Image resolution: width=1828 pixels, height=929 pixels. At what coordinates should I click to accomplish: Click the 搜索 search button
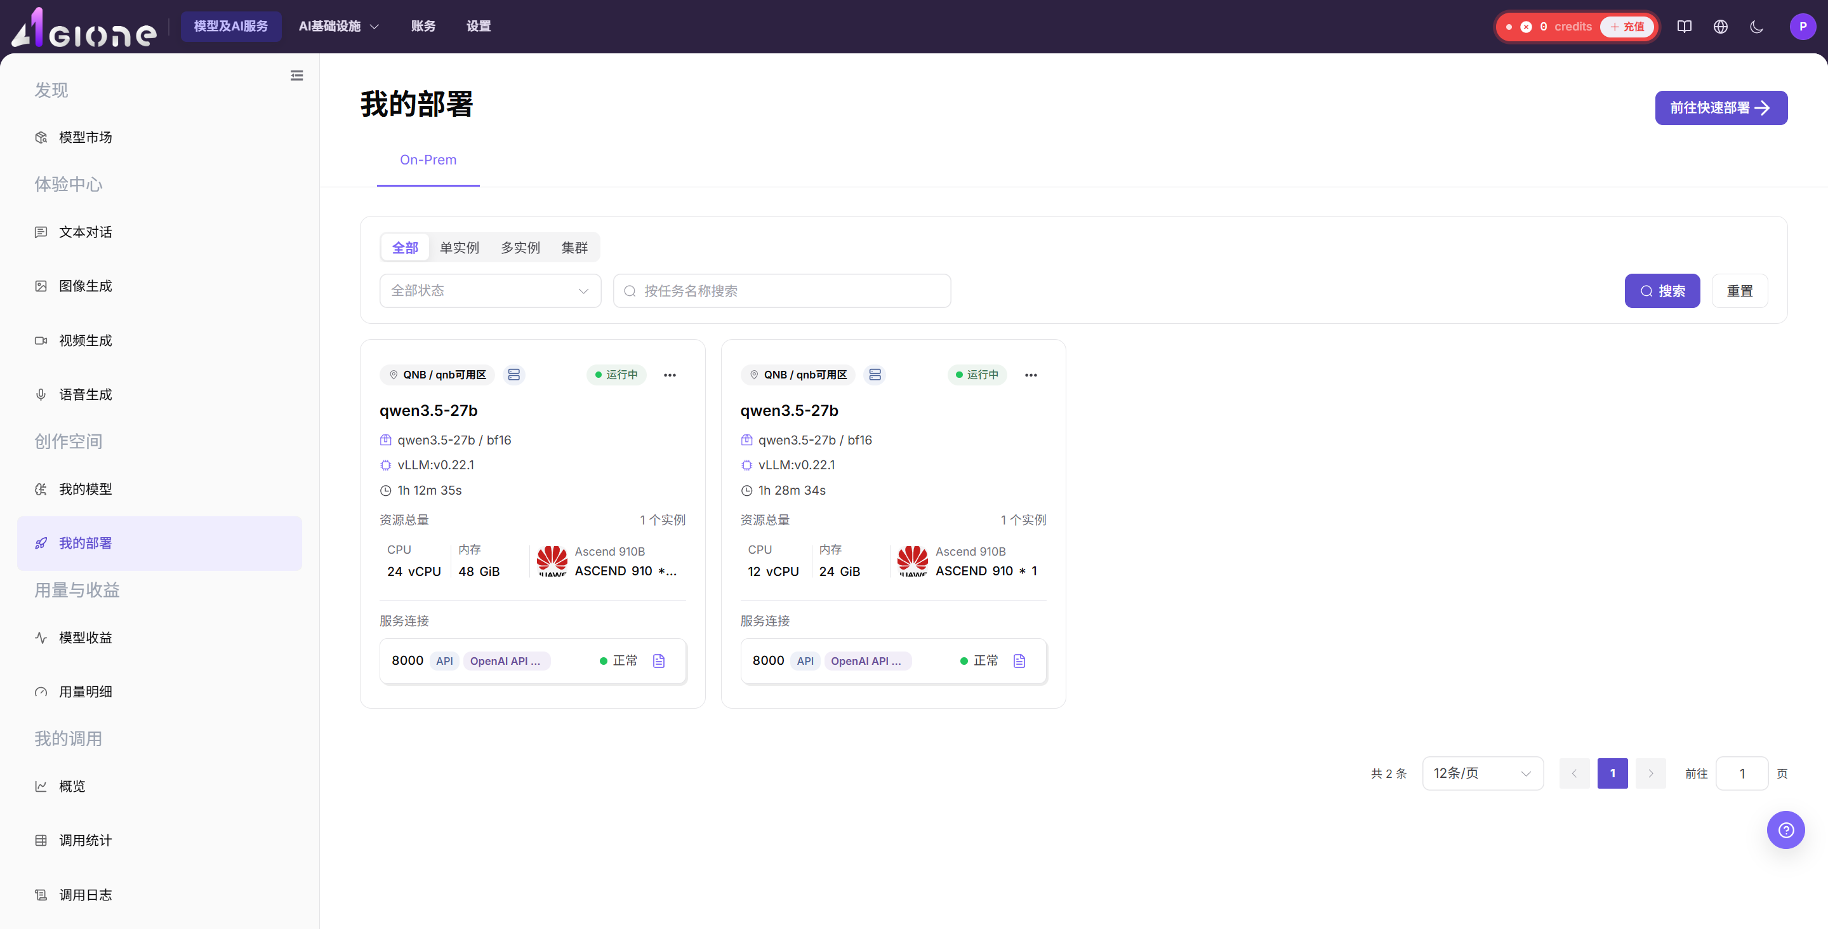(1662, 291)
